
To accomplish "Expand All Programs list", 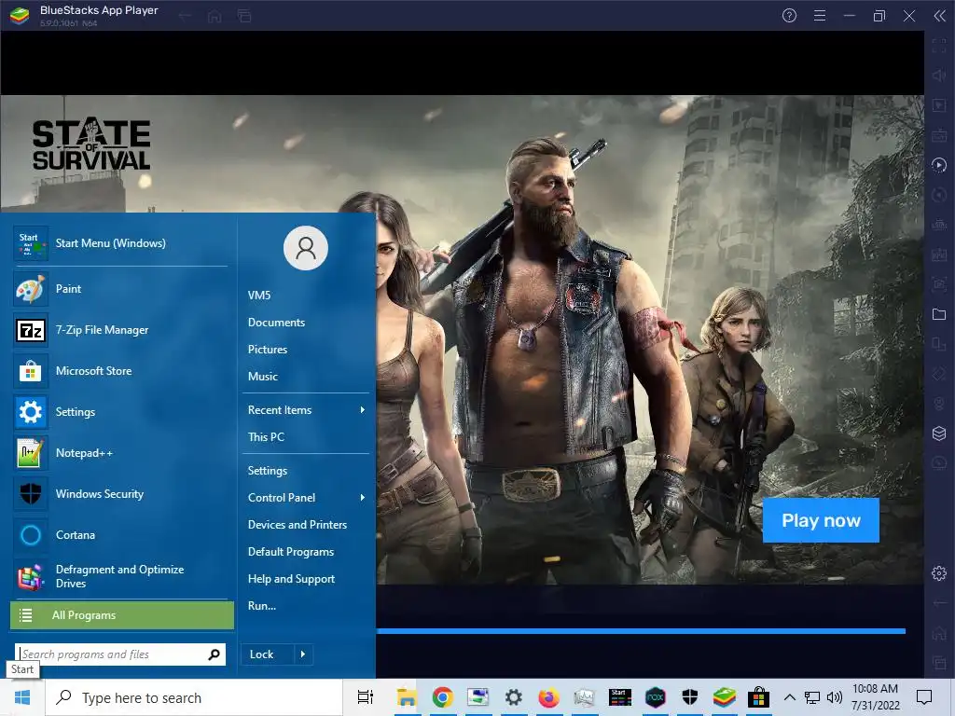I will [122, 615].
